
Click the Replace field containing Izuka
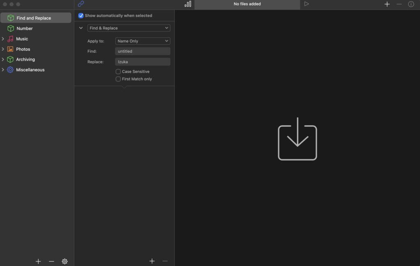tap(142, 62)
